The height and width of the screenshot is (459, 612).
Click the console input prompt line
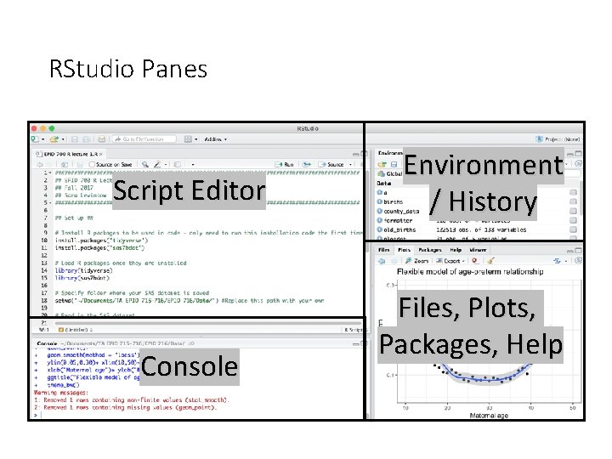[x=197, y=415]
